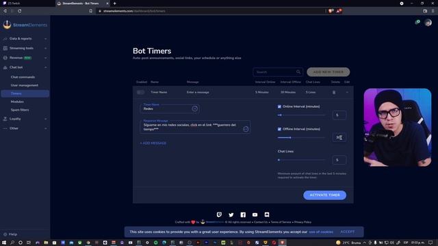Screen dimensions: 438x246
Task: Open the Facebook footer icon
Action: [243, 215]
